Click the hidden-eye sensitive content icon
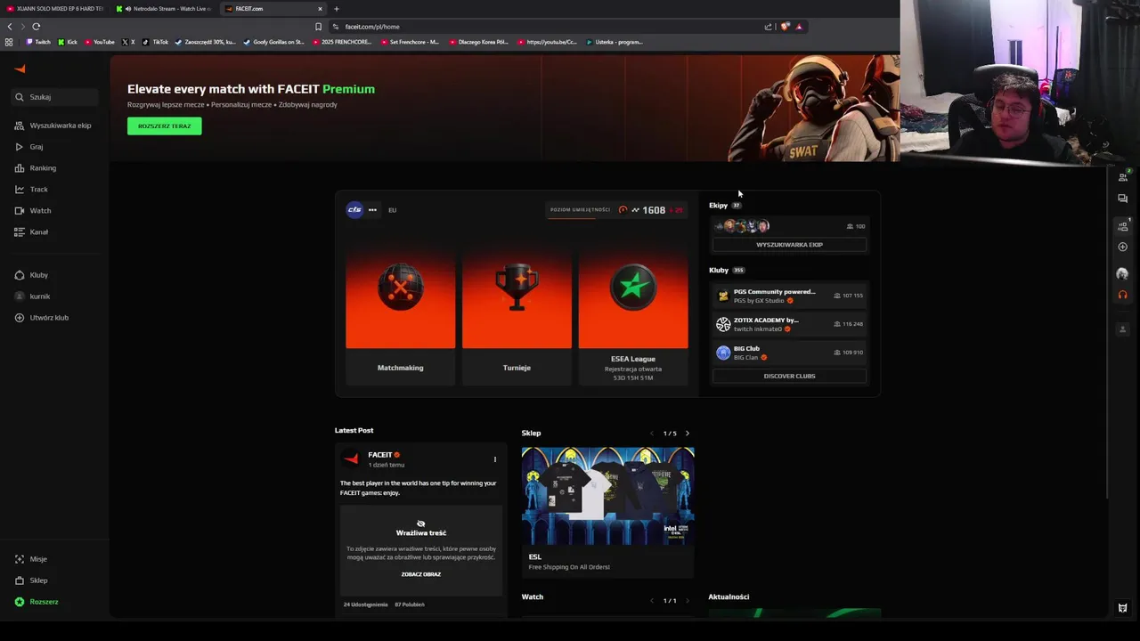This screenshot has width=1140, height=641. [x=420, y=523]
